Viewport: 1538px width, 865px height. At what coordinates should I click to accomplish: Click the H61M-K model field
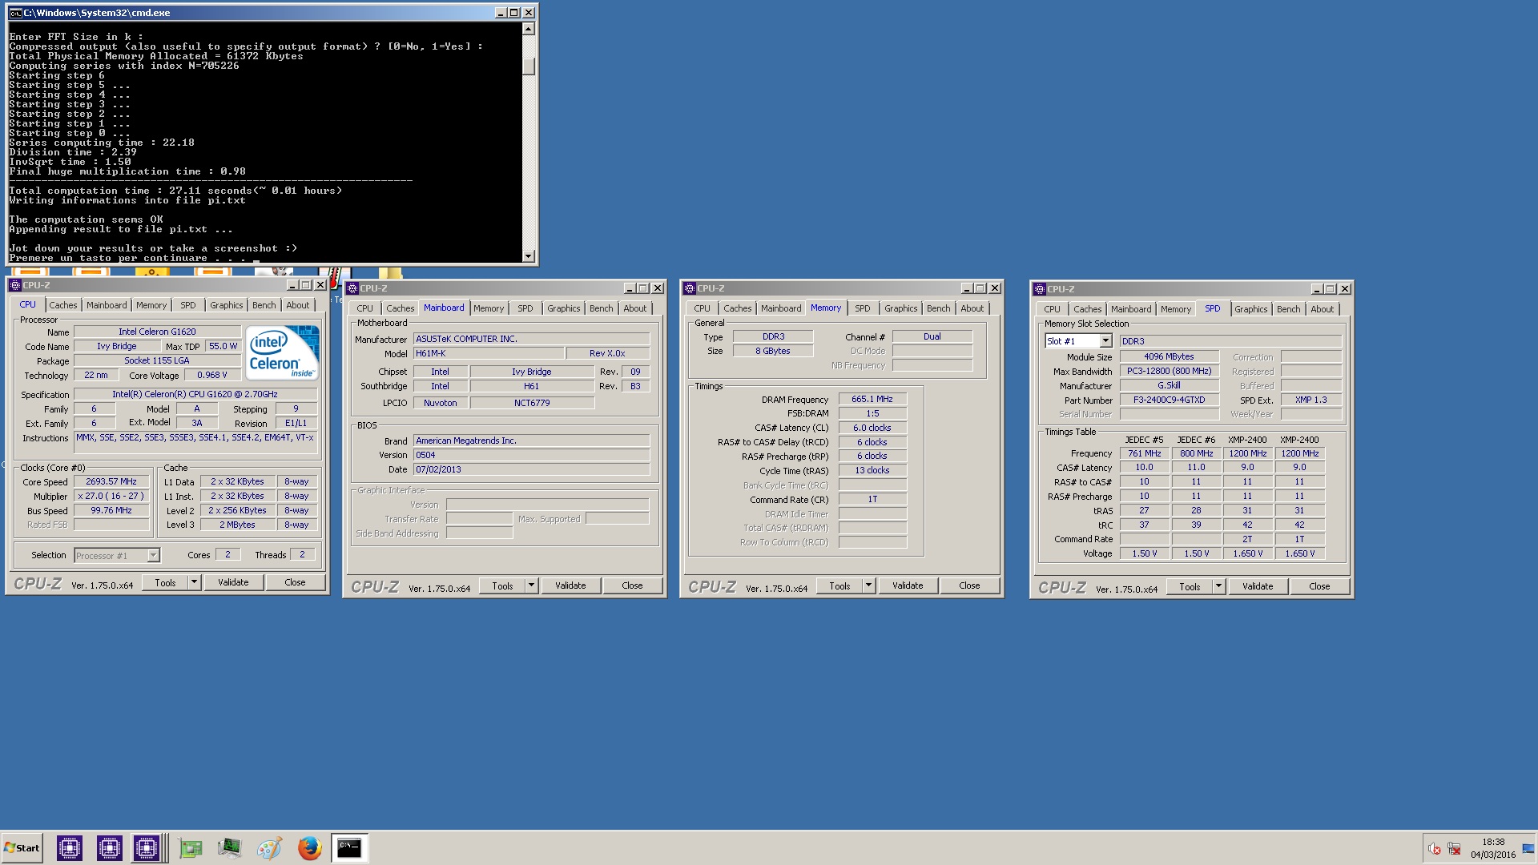[489, 353]
